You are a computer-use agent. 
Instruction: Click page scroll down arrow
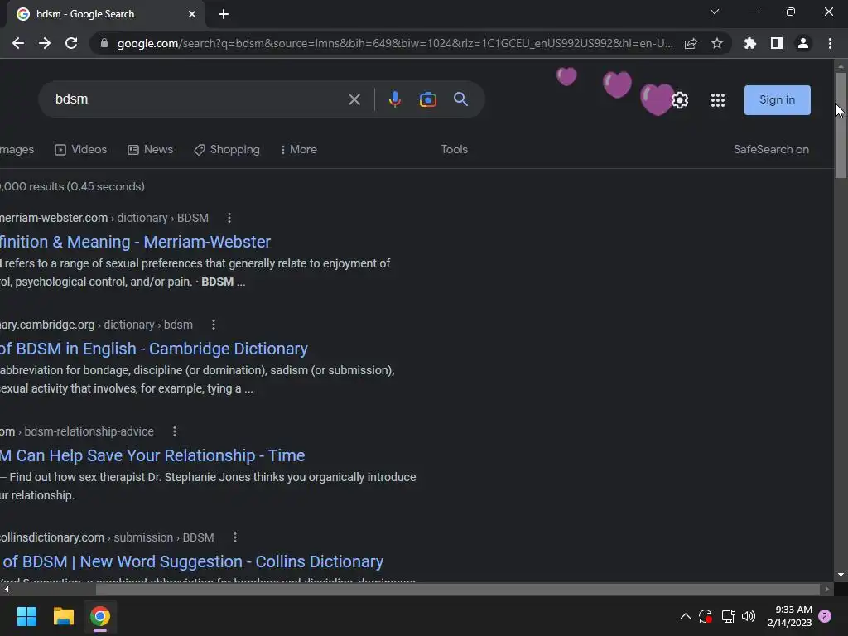coord(841,575)
